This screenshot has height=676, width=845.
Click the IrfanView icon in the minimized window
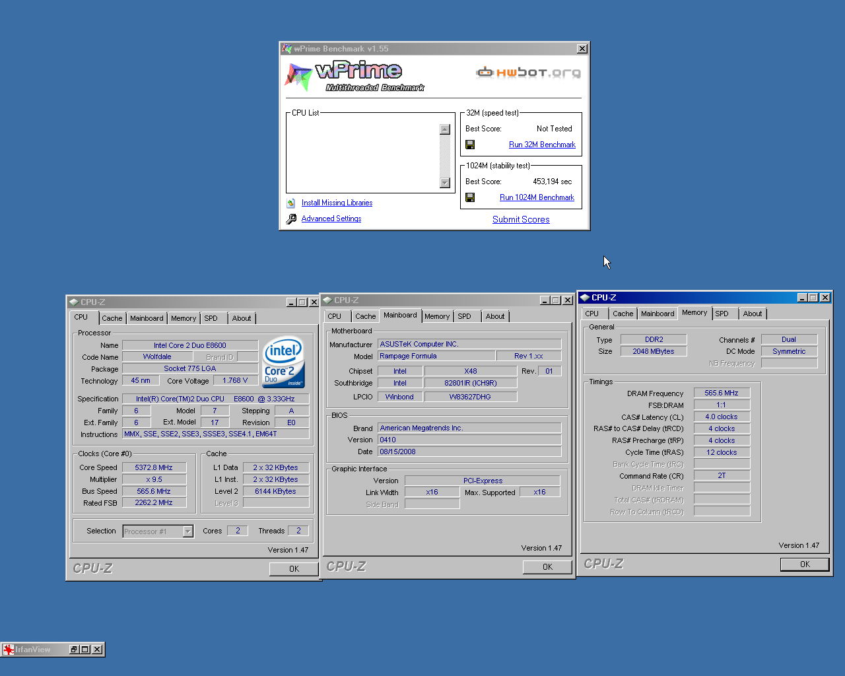(9, 650)
